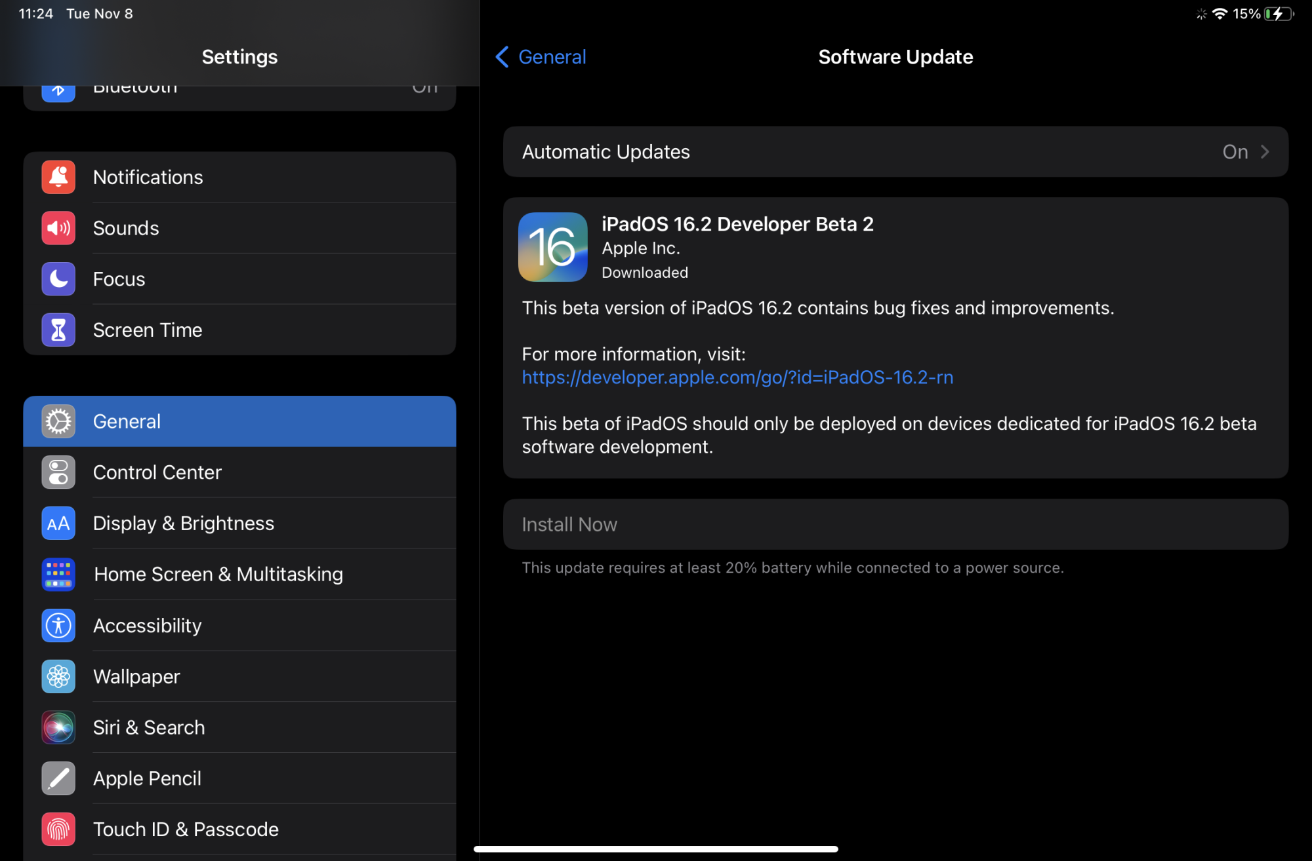Screen dimensions: 1312x861
Task: Open the developer.apple.com release notes link
Action: [737, 377]
